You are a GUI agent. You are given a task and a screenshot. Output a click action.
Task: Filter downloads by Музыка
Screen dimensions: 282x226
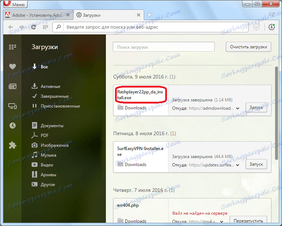(x=44, y=155)
